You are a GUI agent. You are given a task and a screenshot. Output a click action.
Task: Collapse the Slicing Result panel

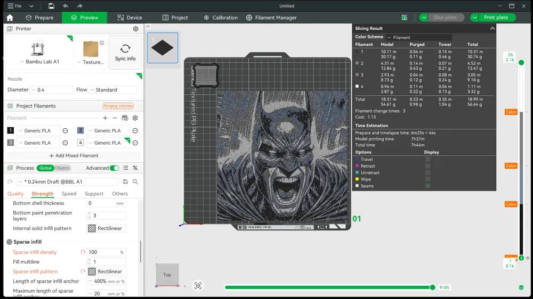coord(492,29)
